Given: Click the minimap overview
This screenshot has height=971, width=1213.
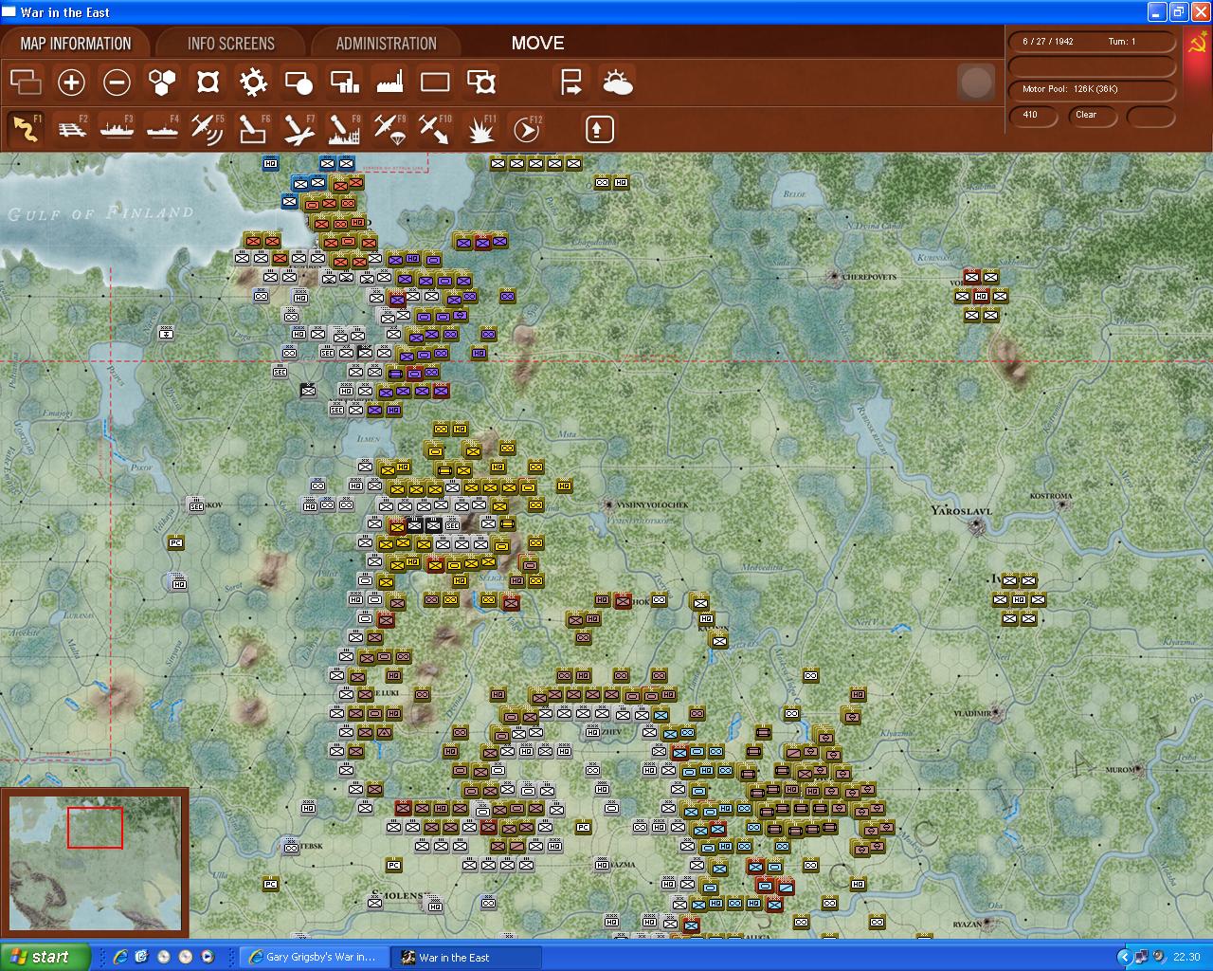Looking at the screenshot, I should (95, 862).
